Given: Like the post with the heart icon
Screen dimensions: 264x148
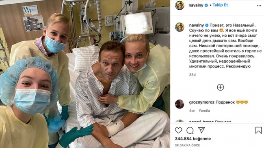Looking at the screenshot, I should point(178,130).
